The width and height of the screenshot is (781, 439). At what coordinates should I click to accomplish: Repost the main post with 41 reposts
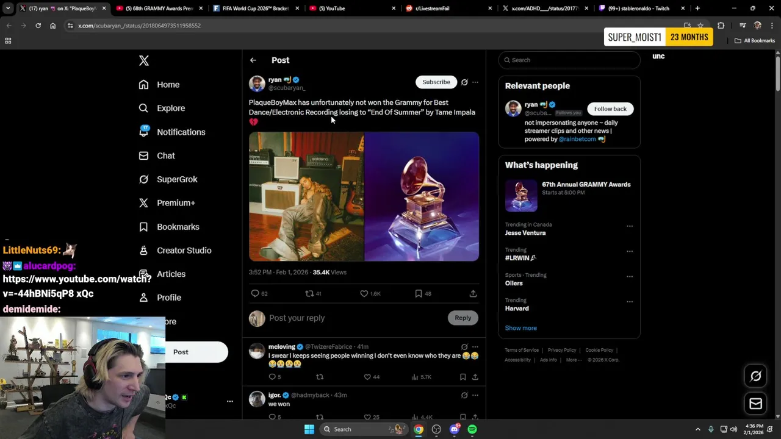point(309,294)
